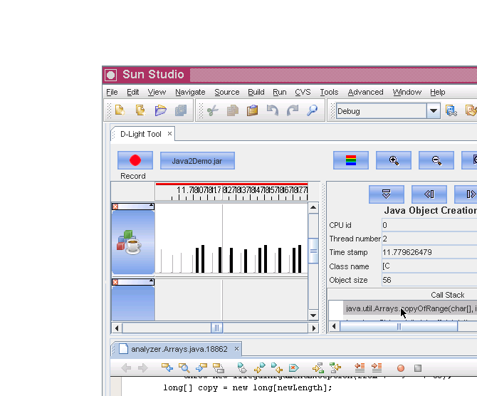The width and height of the screenshot is (477, 396).
Task: Close the D-Light Tool tab
Action: [x=169, y=134]
